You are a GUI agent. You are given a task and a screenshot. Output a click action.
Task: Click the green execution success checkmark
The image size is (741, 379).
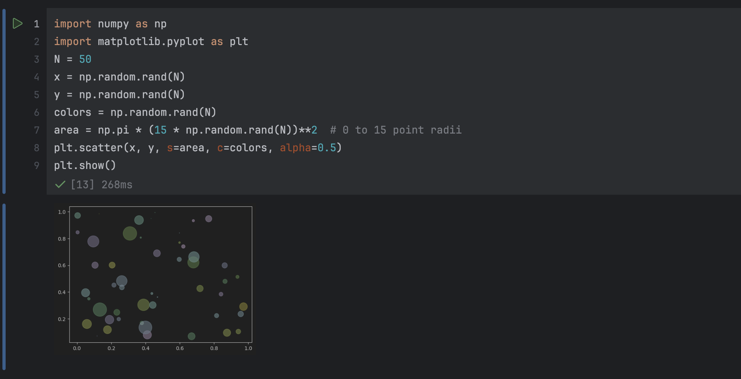(60, 184)
